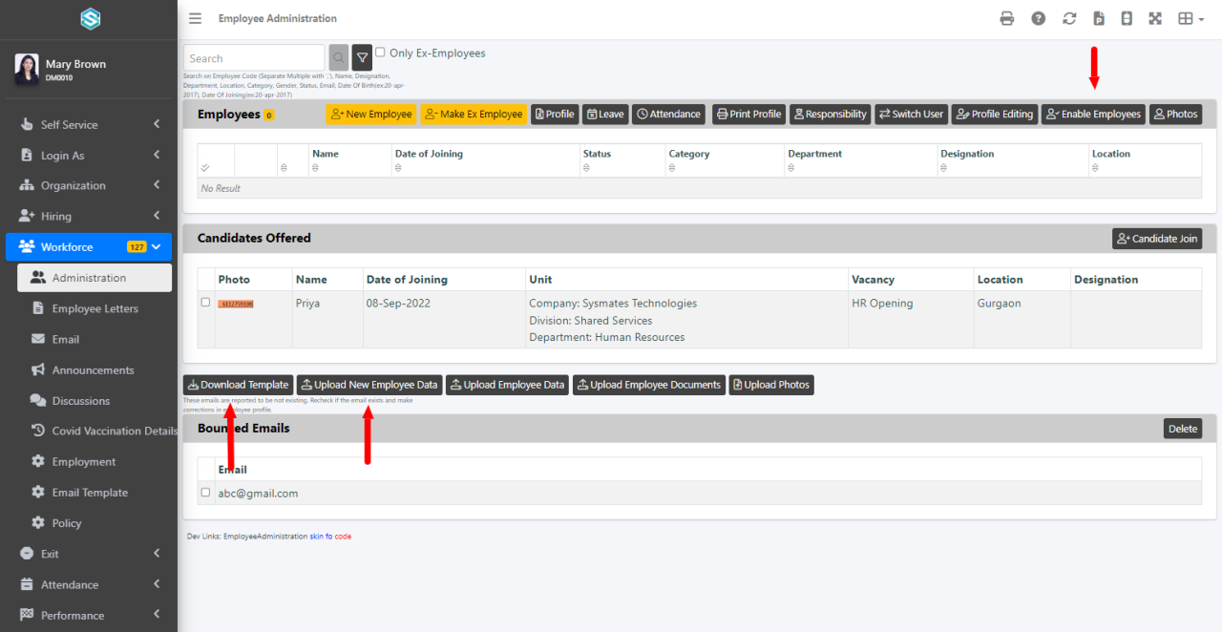The height and width of the screenshot is (632, 1222).
Task: Click inside the Search input field
Action: (x=254, y=57)
